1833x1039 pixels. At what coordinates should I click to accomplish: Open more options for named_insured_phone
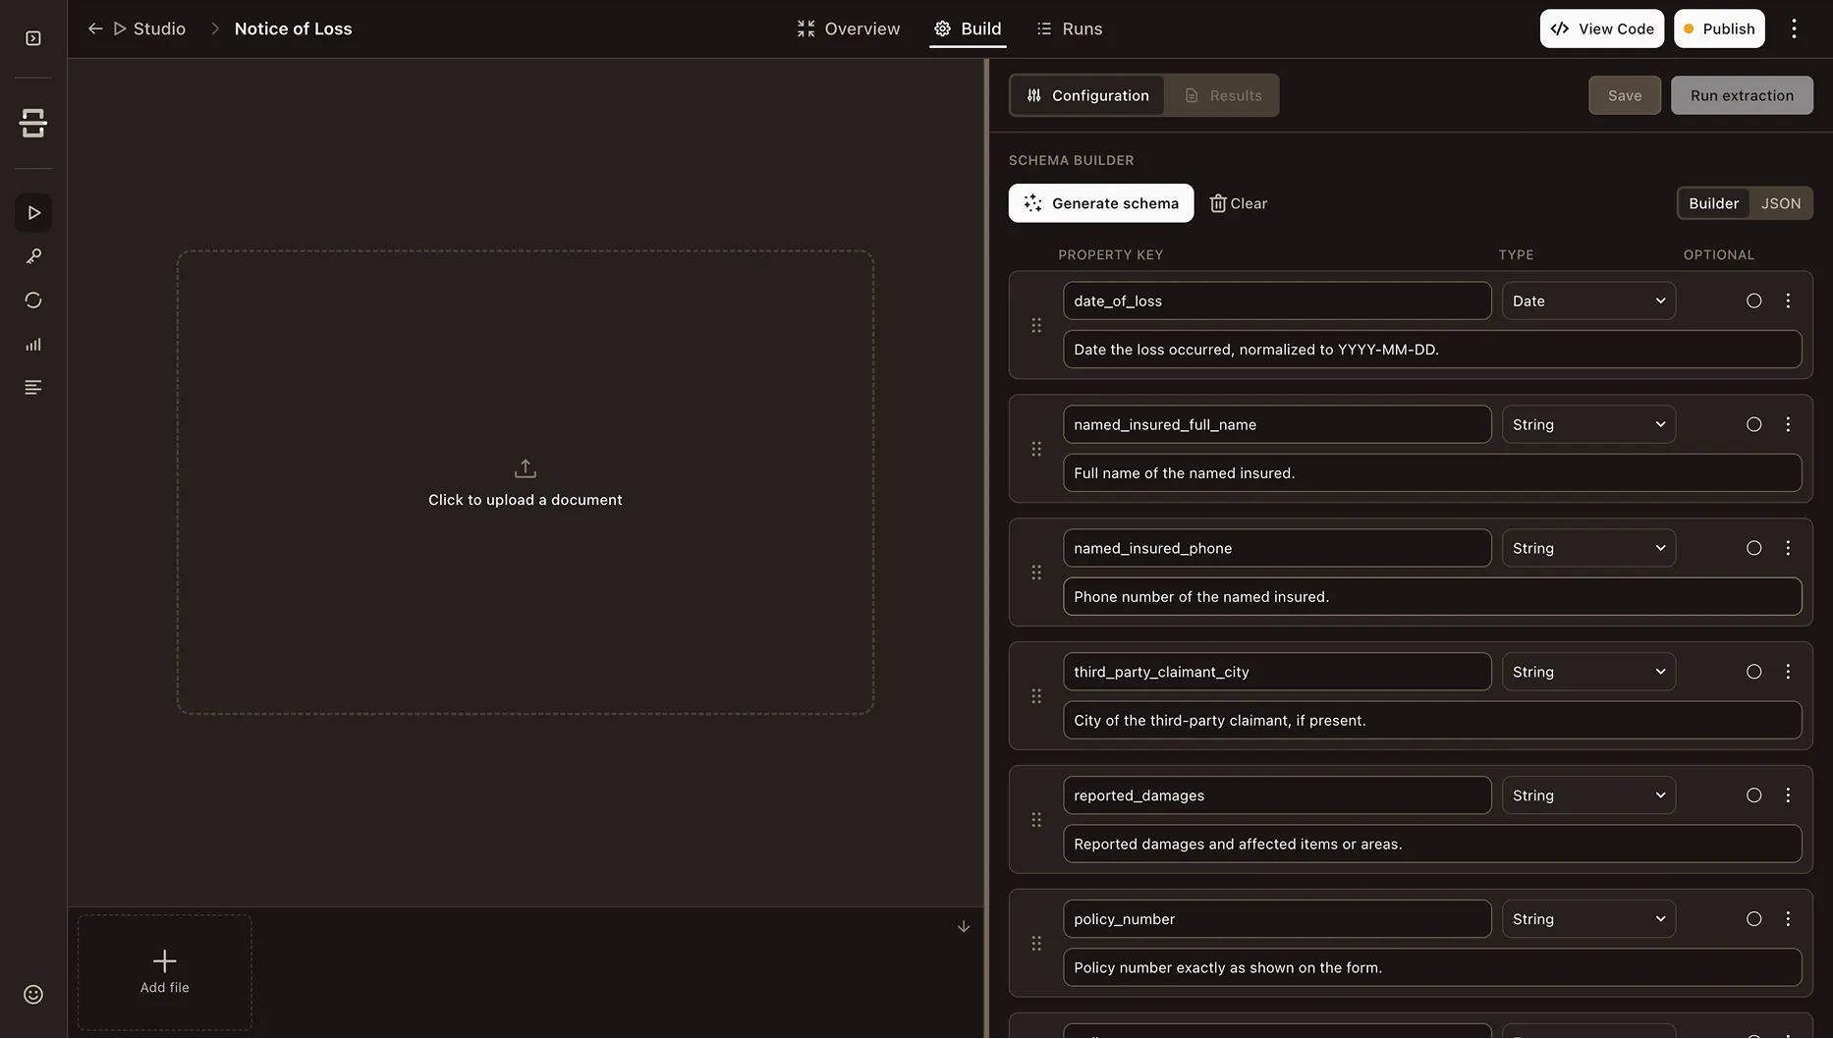[x=1788, y=549]
